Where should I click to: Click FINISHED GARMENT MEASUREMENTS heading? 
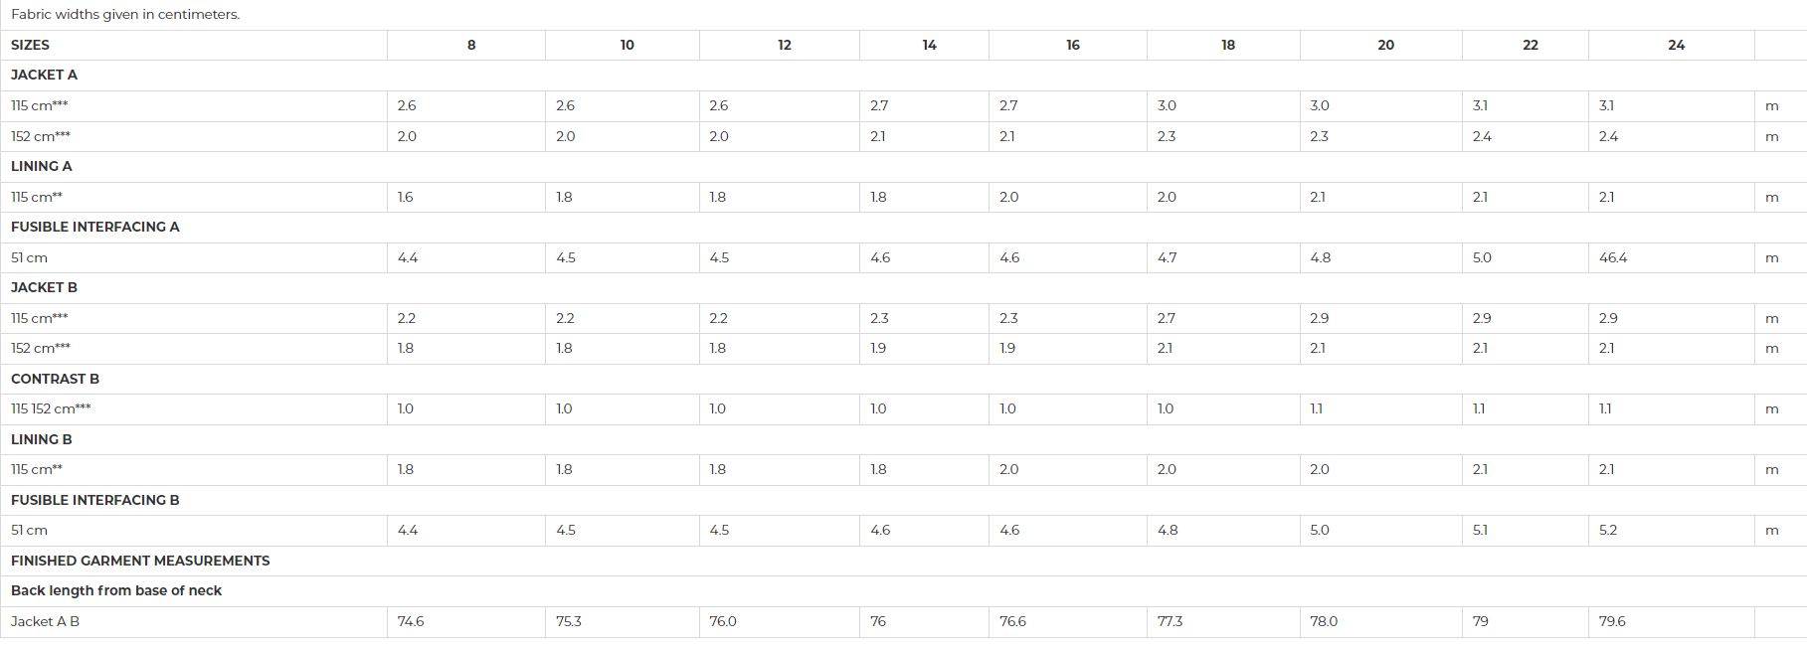[140, 561]
